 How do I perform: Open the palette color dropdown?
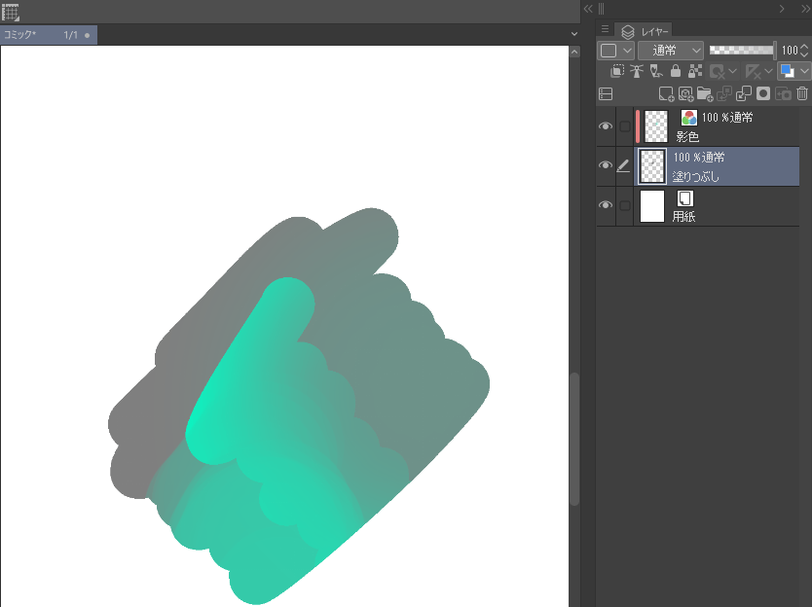coord(614,51)
